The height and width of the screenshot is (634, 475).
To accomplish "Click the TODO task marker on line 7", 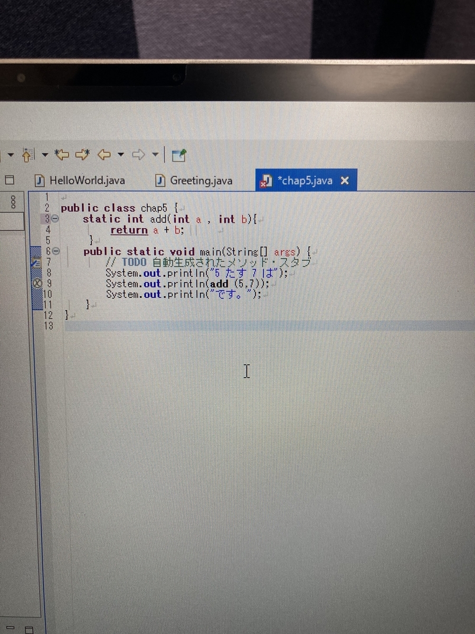I will point(35,262).
